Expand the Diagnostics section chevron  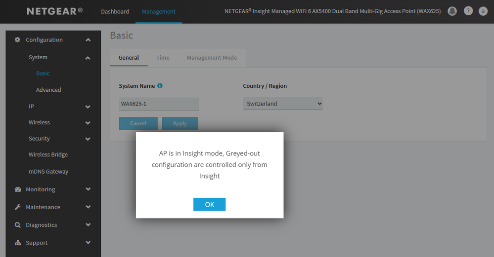click(88, 224)
